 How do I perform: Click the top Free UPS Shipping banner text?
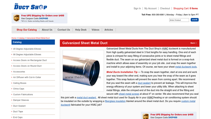[x=42, y=16]
